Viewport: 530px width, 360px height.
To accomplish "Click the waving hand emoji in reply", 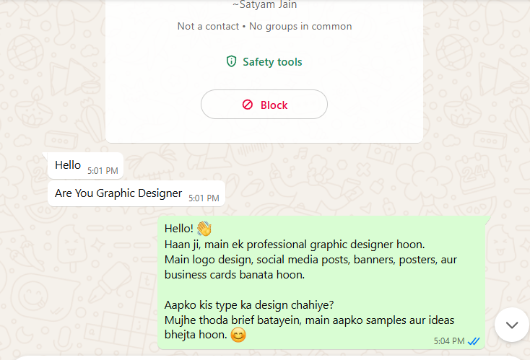I will tap(204, 229).
